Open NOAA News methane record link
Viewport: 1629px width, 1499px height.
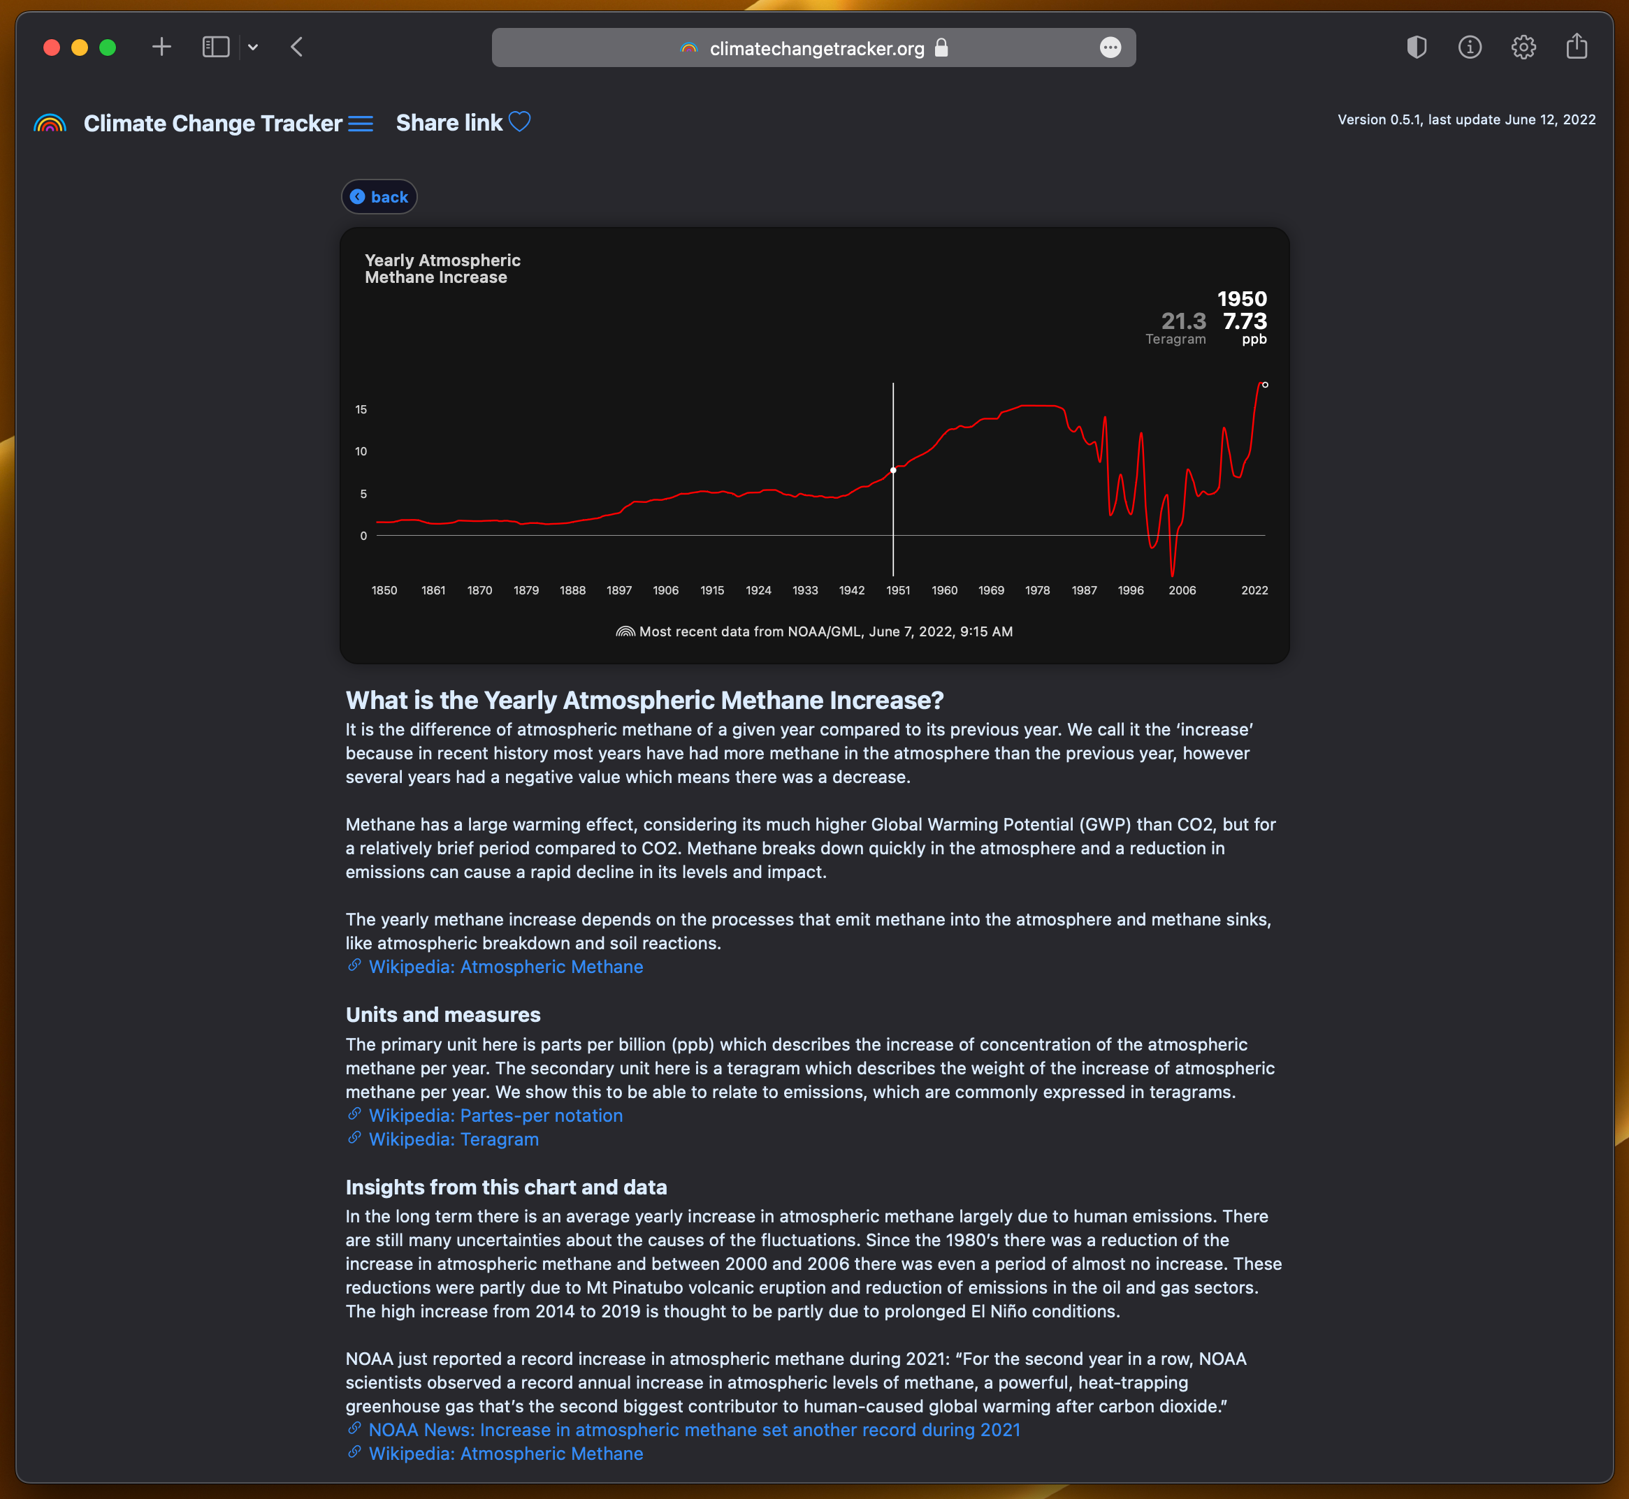694,1429
